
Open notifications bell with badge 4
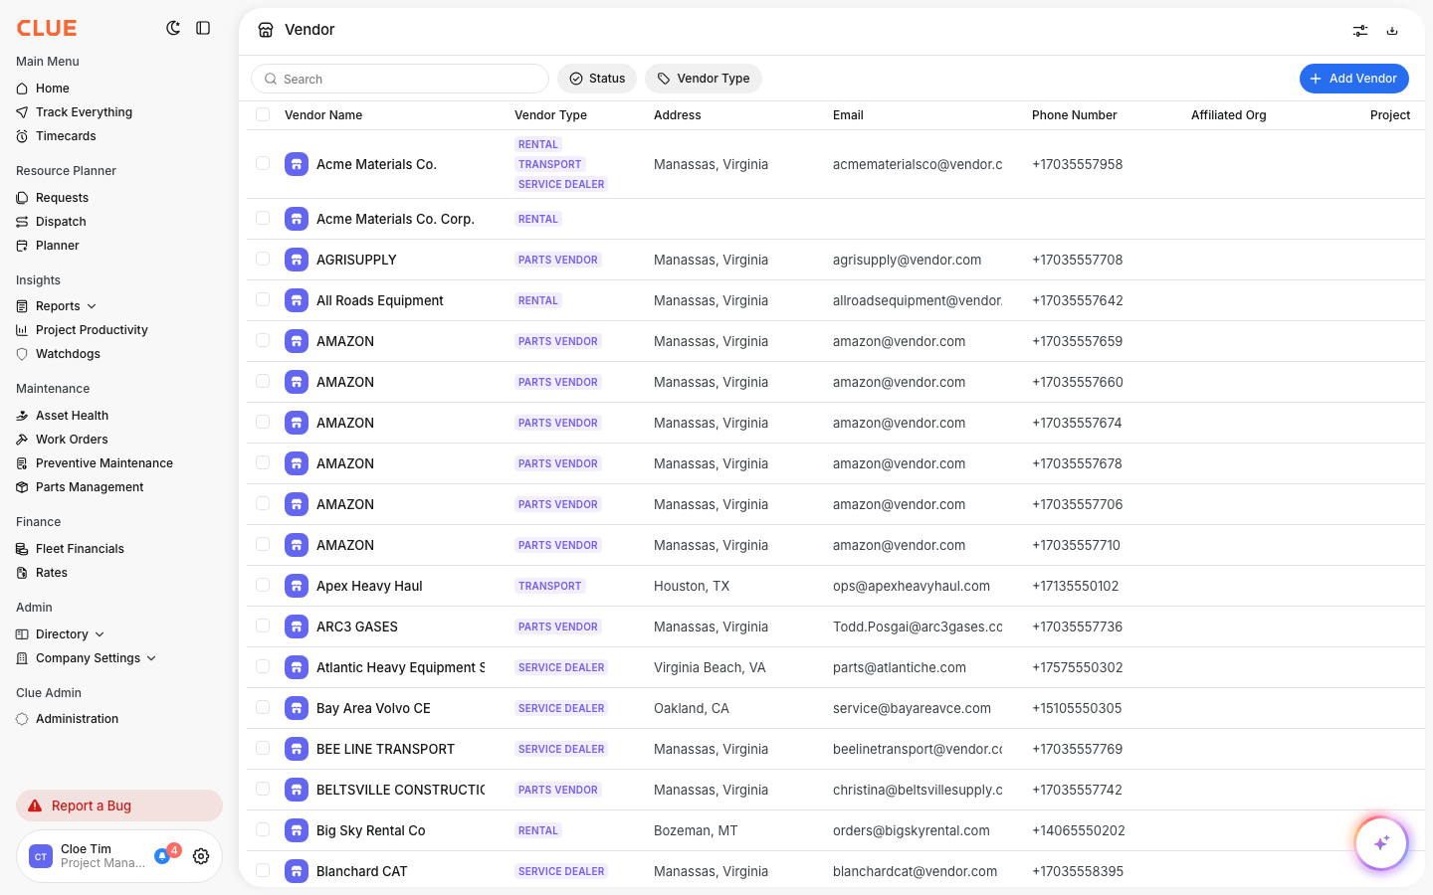162,855
